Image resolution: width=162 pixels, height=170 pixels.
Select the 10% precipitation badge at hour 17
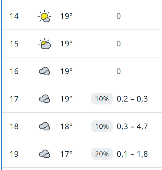tap(102, 99)
